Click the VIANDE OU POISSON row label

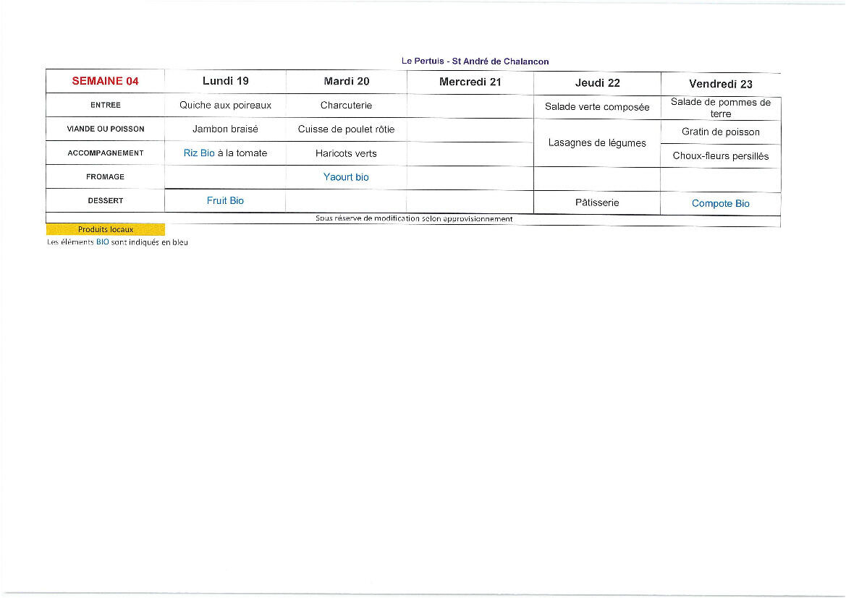pyautogui.click(x=105, y=129)
